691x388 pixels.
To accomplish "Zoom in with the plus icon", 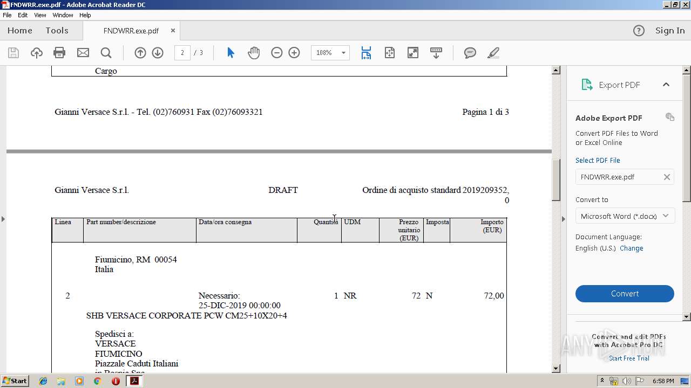I will point(294,53).
